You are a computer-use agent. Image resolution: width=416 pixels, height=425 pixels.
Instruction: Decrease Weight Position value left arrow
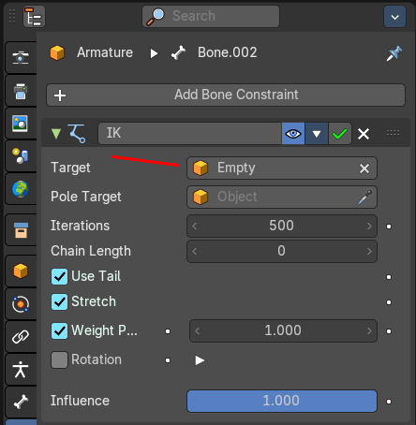197,331
